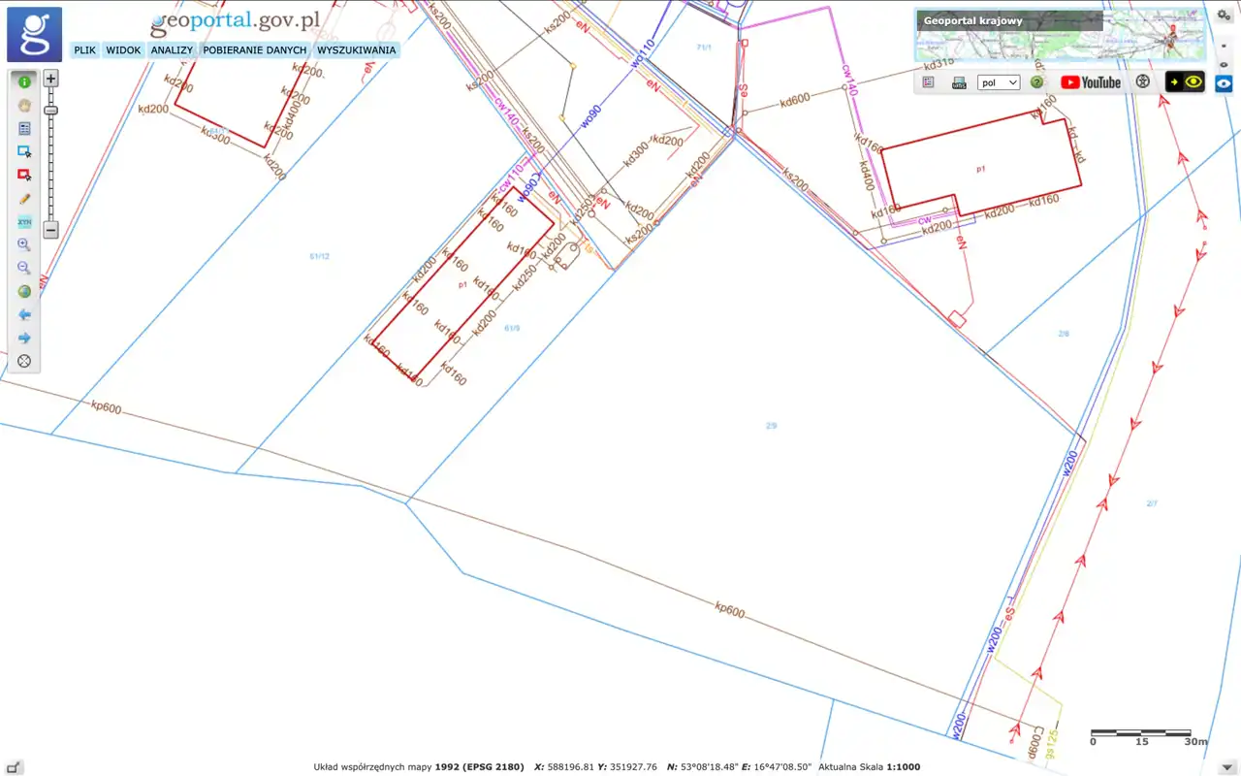Open the 'pol' language dropdown
1241x776 pixels.
[x=999, y=82]
